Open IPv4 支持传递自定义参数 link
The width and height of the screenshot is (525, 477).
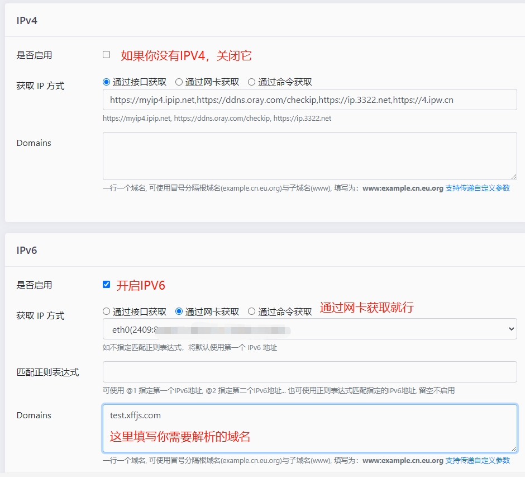(x=478, y=188)
